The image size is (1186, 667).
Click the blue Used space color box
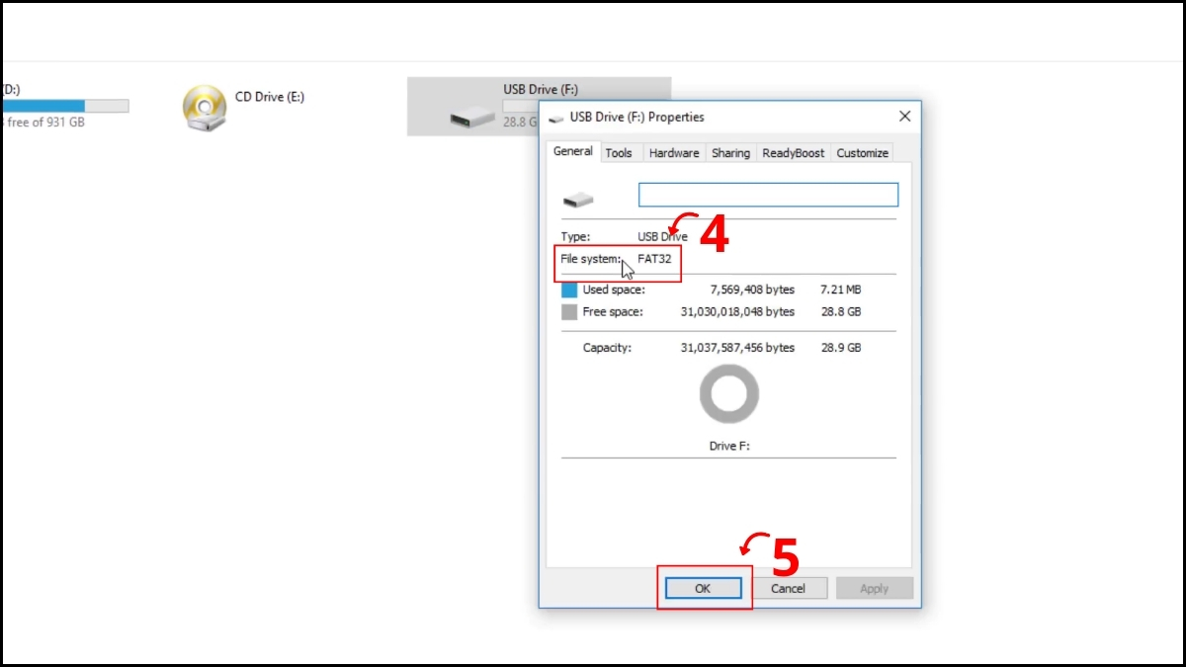569,291
